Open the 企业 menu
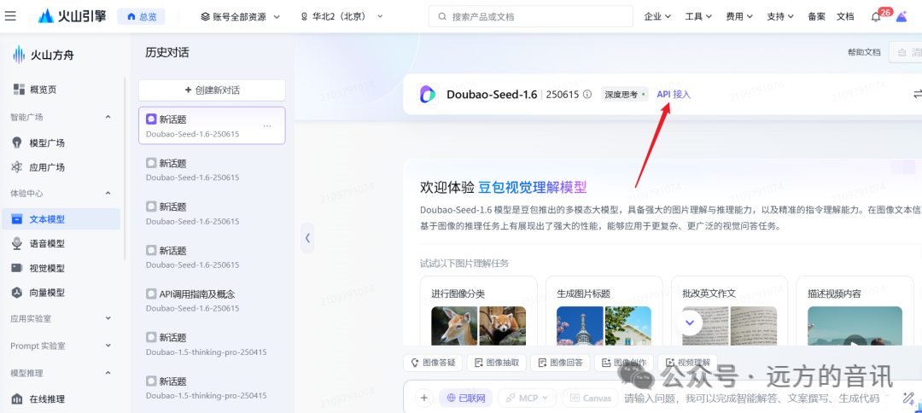The image size is (922, 413). (x=657, y=16)
